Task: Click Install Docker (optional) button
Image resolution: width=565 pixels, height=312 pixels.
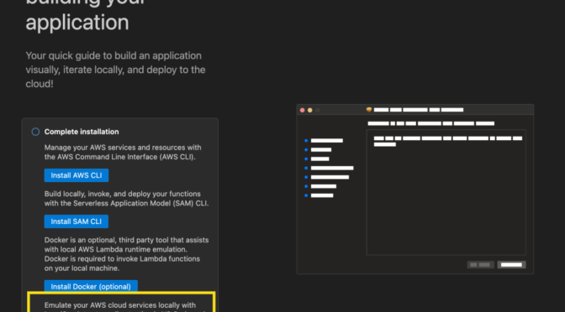Action: pyautogui.click(x=91, y=287)
